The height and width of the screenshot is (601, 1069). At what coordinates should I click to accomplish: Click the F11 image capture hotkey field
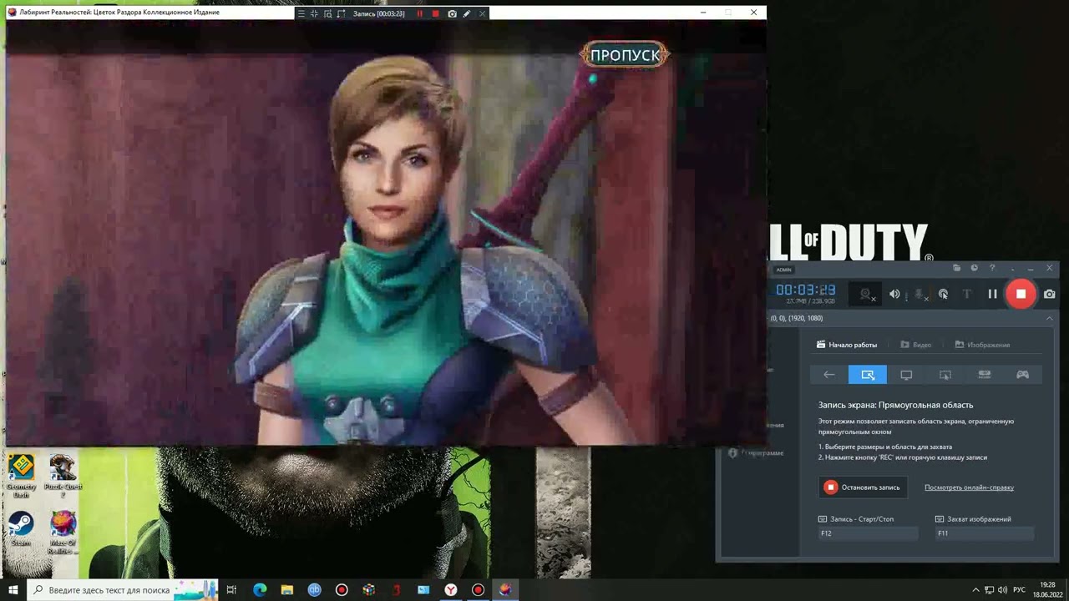point(984,533)
